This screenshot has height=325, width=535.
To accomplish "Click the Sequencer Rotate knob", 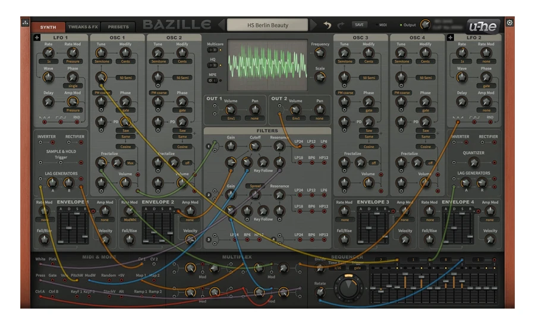I will click(320, 292).
